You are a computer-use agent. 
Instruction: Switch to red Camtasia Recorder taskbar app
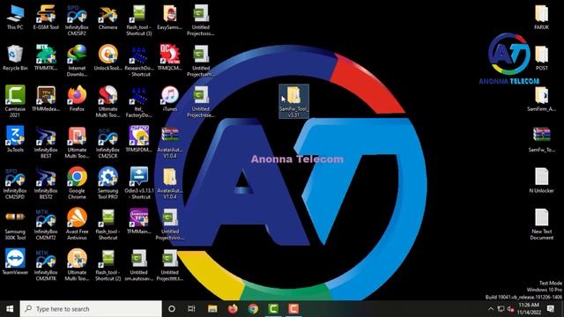(293, 309)
